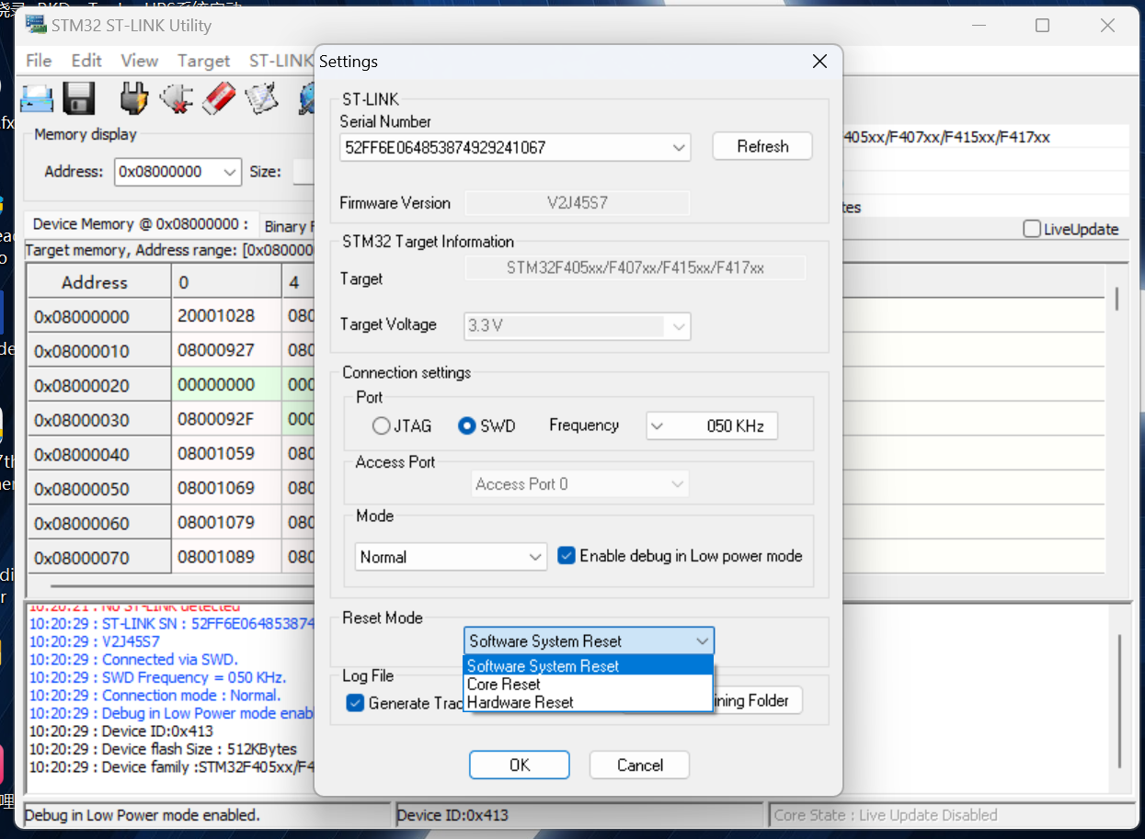Select the SWD port radio button
The image size is (1145, 839).
[467, 426]
